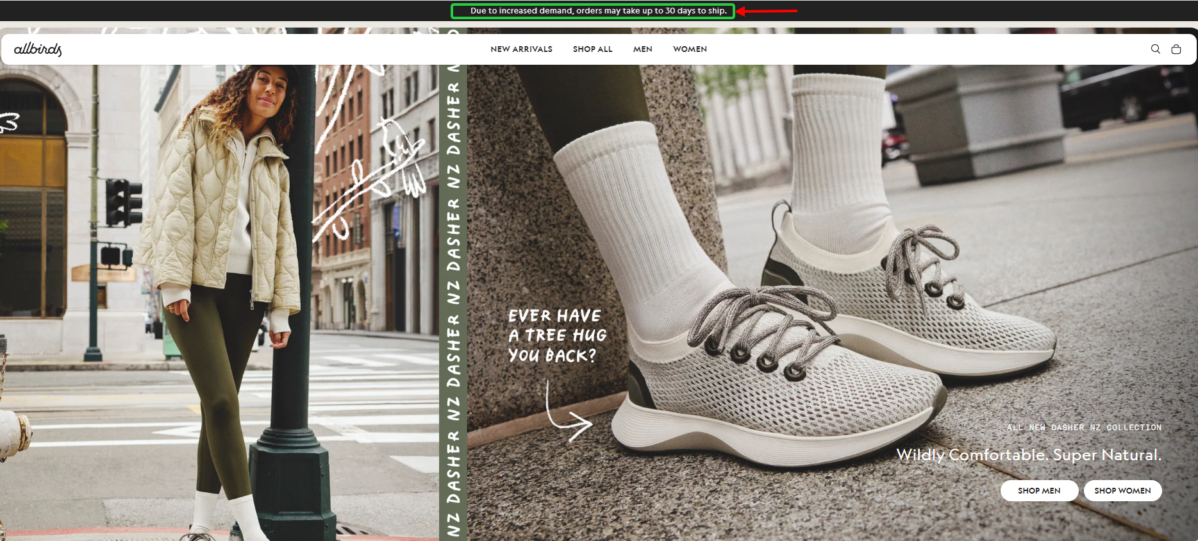Click the SHOP MEN button

point(1039,490)
